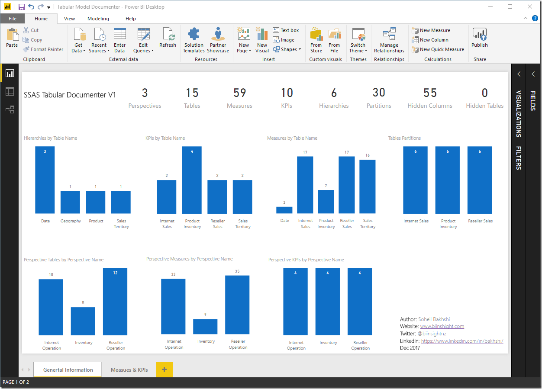Image resolution: width=542 pixels, height=389 pixels.
Task: Create a New Quick Measure
Action: (438, 49)
